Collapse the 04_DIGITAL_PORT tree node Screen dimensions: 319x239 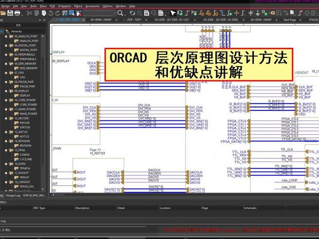coord(6,45)
